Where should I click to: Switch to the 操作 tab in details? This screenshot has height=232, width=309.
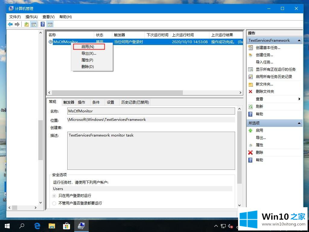click(x=81, y=102)
